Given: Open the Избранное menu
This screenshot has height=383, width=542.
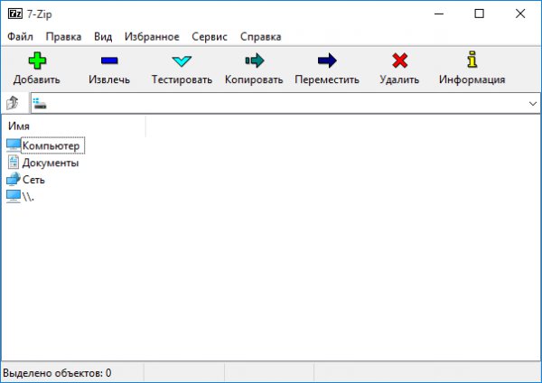Looking at the screenshot, I should coord(152,37).
